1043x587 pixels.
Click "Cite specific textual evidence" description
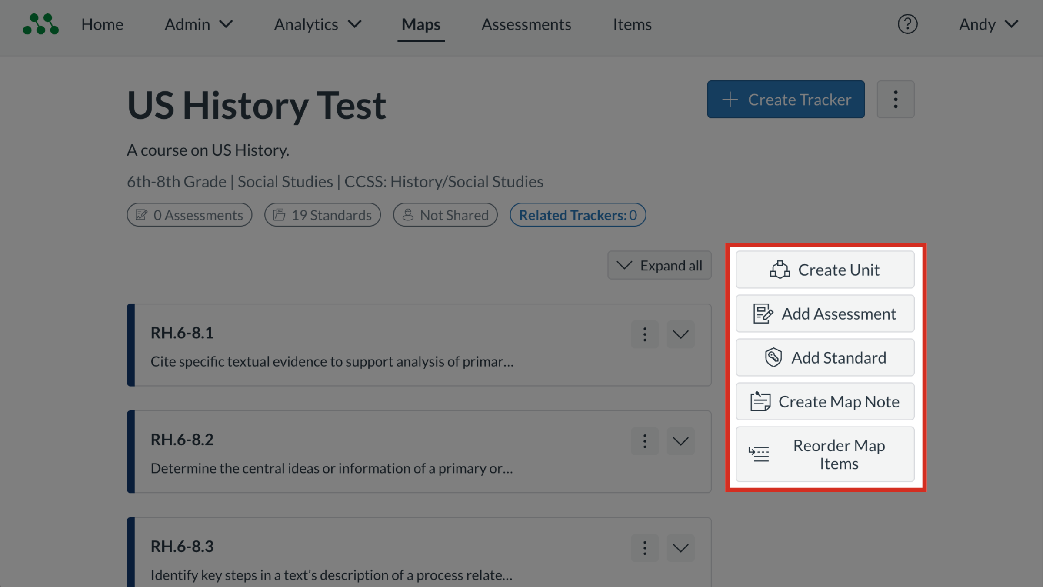[332, 361]
